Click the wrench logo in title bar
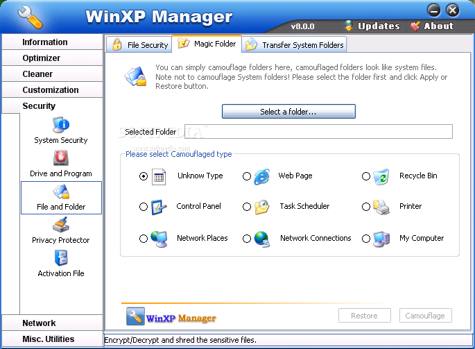 coord(30,17)
